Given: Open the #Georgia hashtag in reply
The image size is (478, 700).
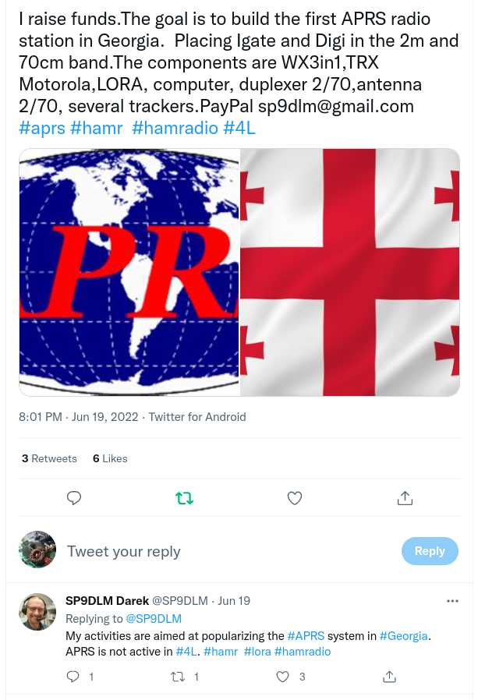Looking at the screenshot, I should pyautogui.click(x=403, y=636).
